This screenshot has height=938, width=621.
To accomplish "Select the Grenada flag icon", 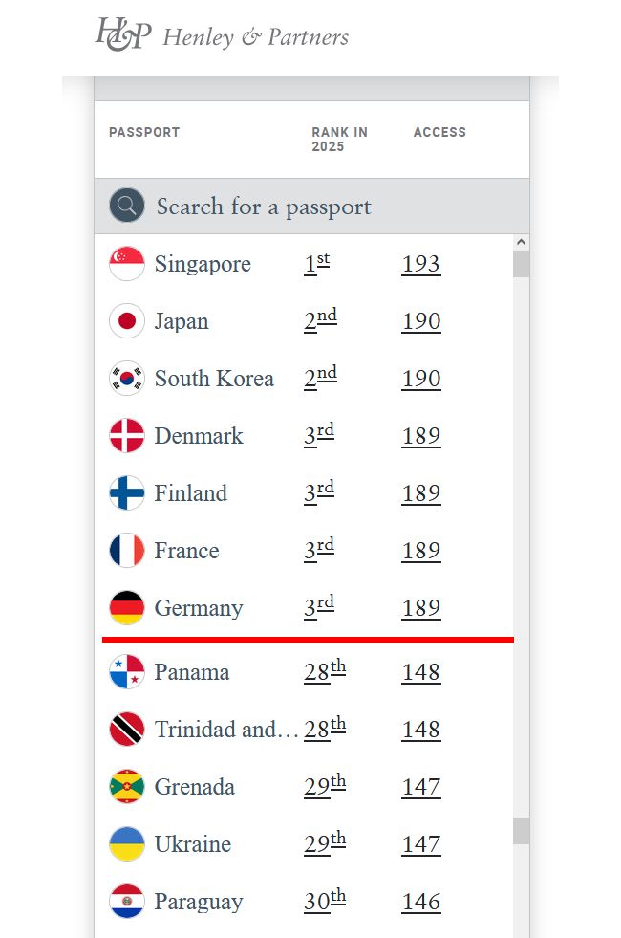I will point(127,787).
